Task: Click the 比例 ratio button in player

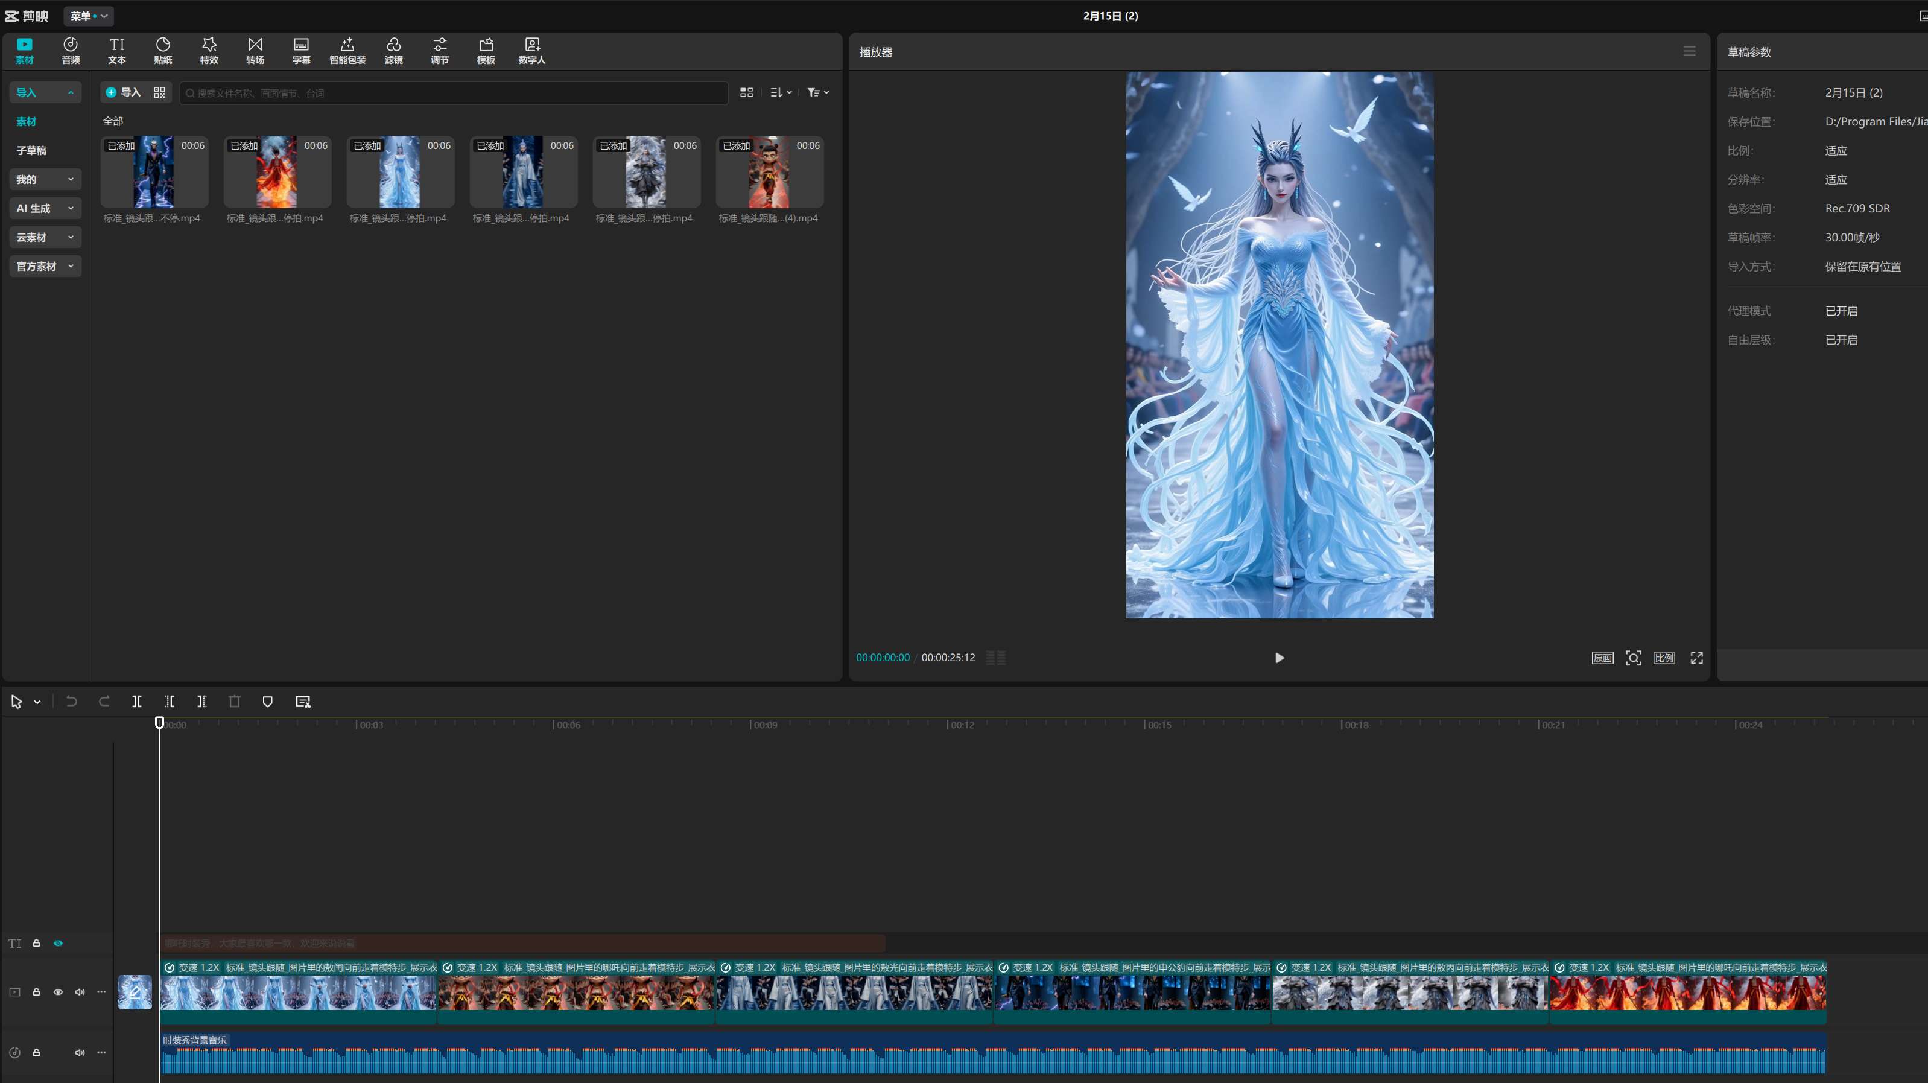Action: pyautogui.click(x=1664, y=658)
